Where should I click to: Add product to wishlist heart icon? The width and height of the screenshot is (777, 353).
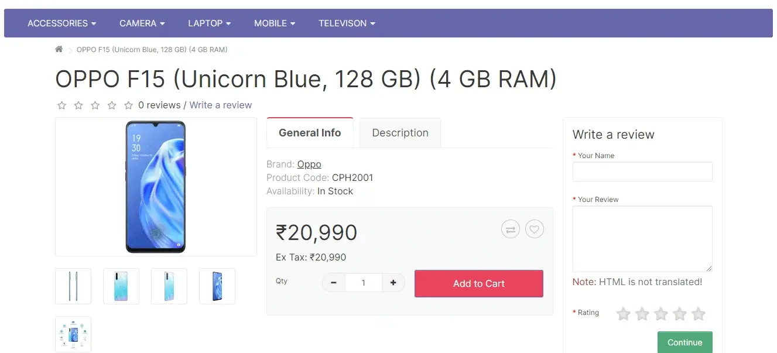point(534,229)
